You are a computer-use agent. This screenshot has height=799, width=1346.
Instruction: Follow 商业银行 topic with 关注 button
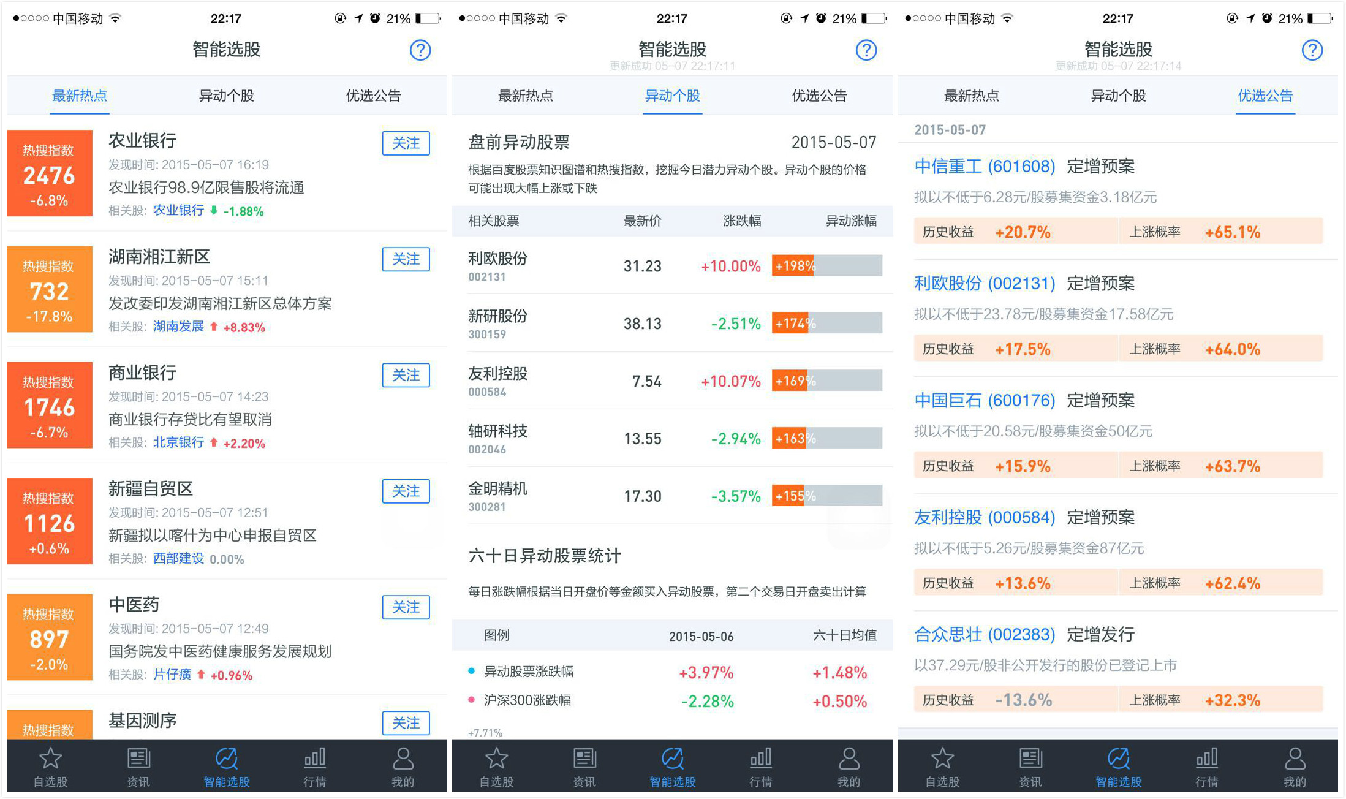point(406,374)
